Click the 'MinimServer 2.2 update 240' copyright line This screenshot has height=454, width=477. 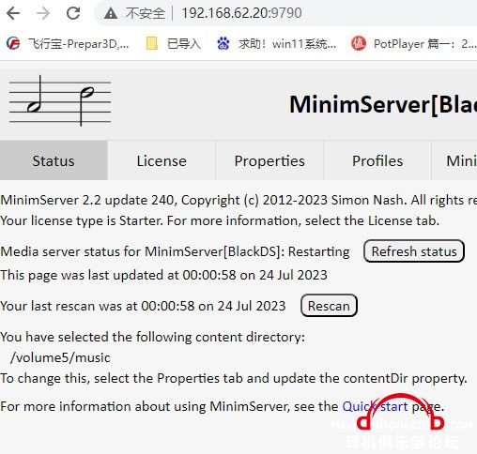238,200
